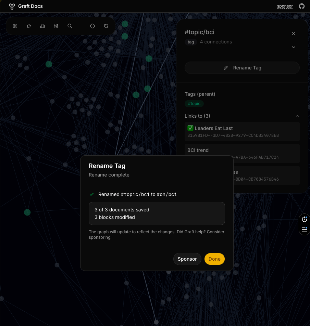This screenshot has width=310, height=326.
Task: Refresh the graph with the sync icon
Action: 106,26
